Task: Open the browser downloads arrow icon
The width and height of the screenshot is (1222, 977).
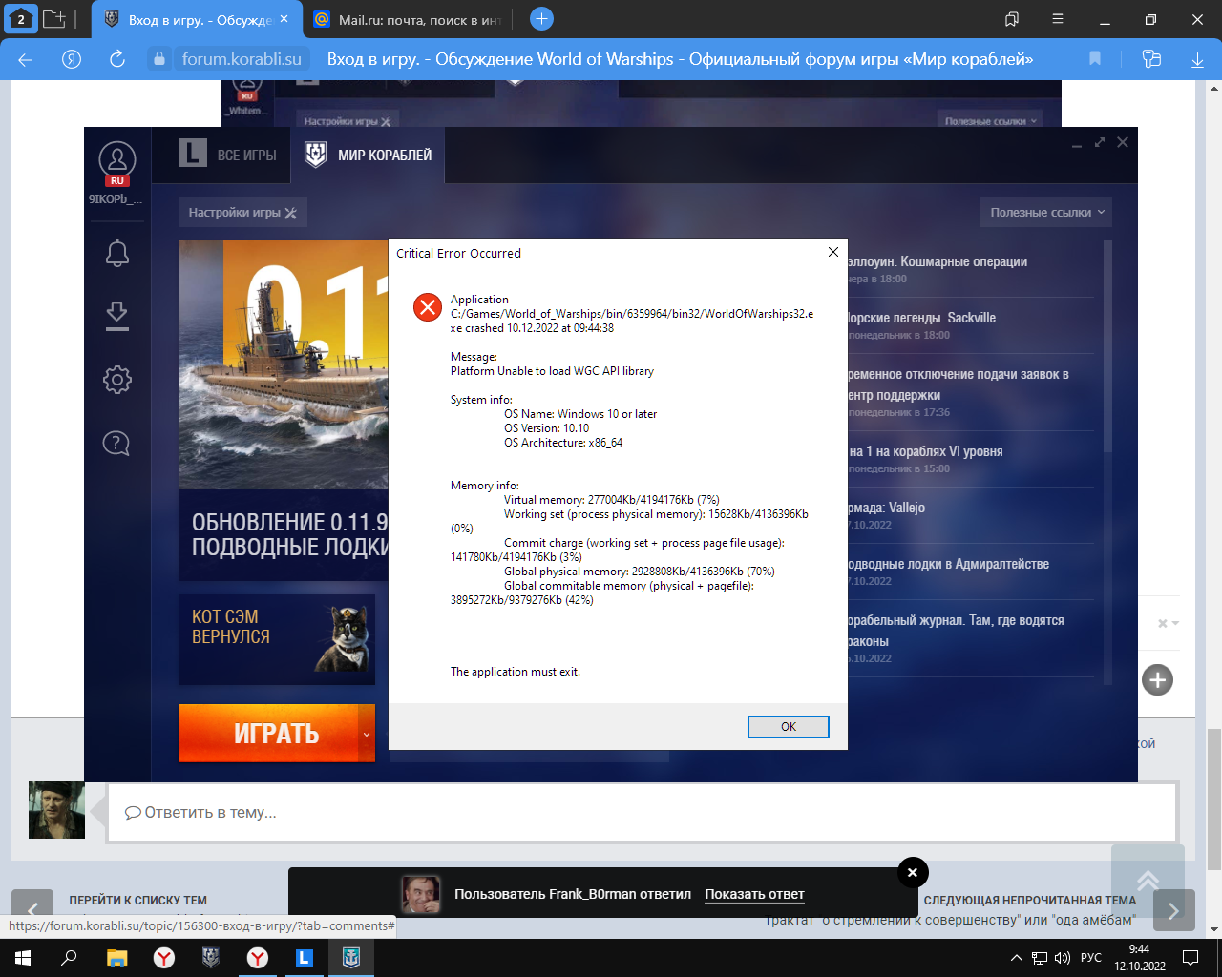Action: tap(1197, 59)
